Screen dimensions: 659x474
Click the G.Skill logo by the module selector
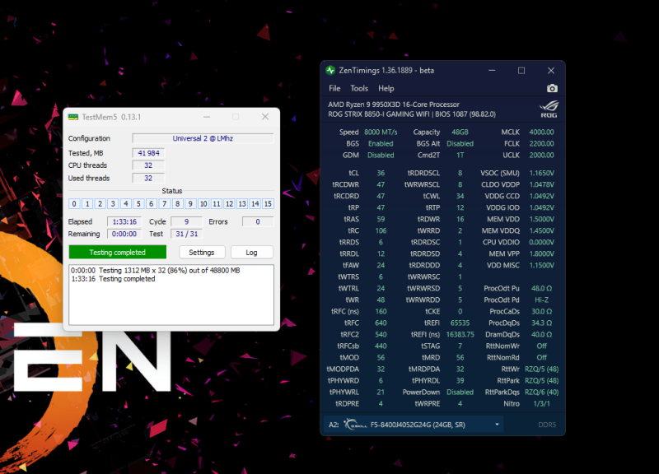pyautogui.click(x=355, y=425)
